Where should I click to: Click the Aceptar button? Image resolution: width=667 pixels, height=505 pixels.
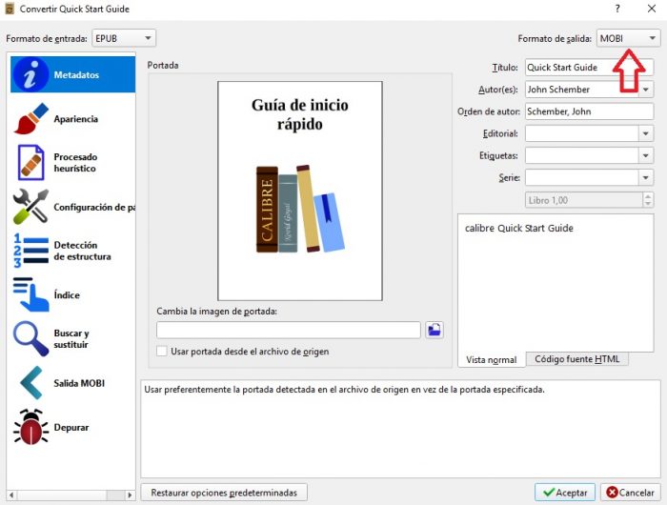565,493
